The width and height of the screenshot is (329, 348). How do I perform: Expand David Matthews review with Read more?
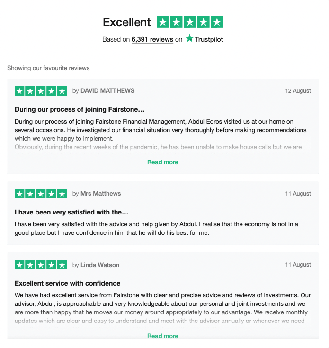point(163,162)
